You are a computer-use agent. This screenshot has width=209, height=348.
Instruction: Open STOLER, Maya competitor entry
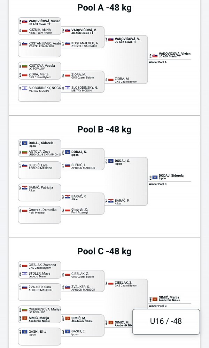(40, 275)
